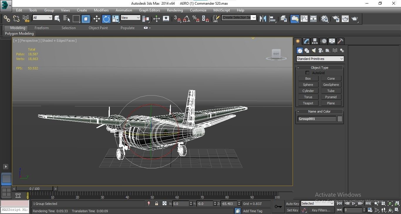
Task: Open the Material Editor
Action: 324,19
